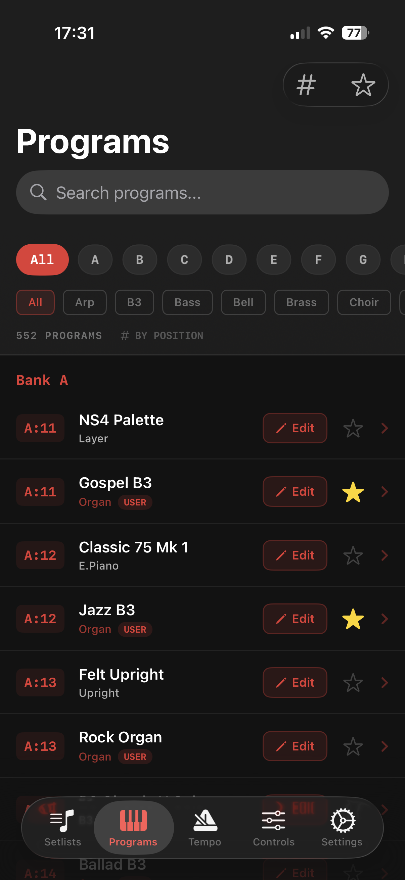
Task: Open Classic 75 Mk 1 details chevron
Action: click(385, 555)
